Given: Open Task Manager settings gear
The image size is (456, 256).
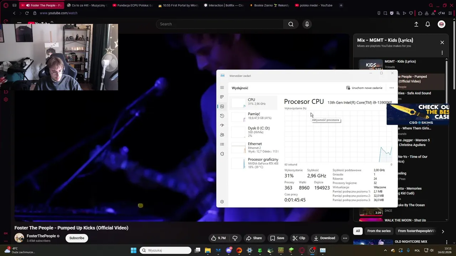Looking at the screenshot, I should pos(222,202).
